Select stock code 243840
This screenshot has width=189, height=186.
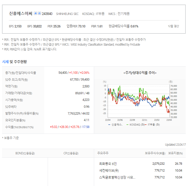(47, 14)
